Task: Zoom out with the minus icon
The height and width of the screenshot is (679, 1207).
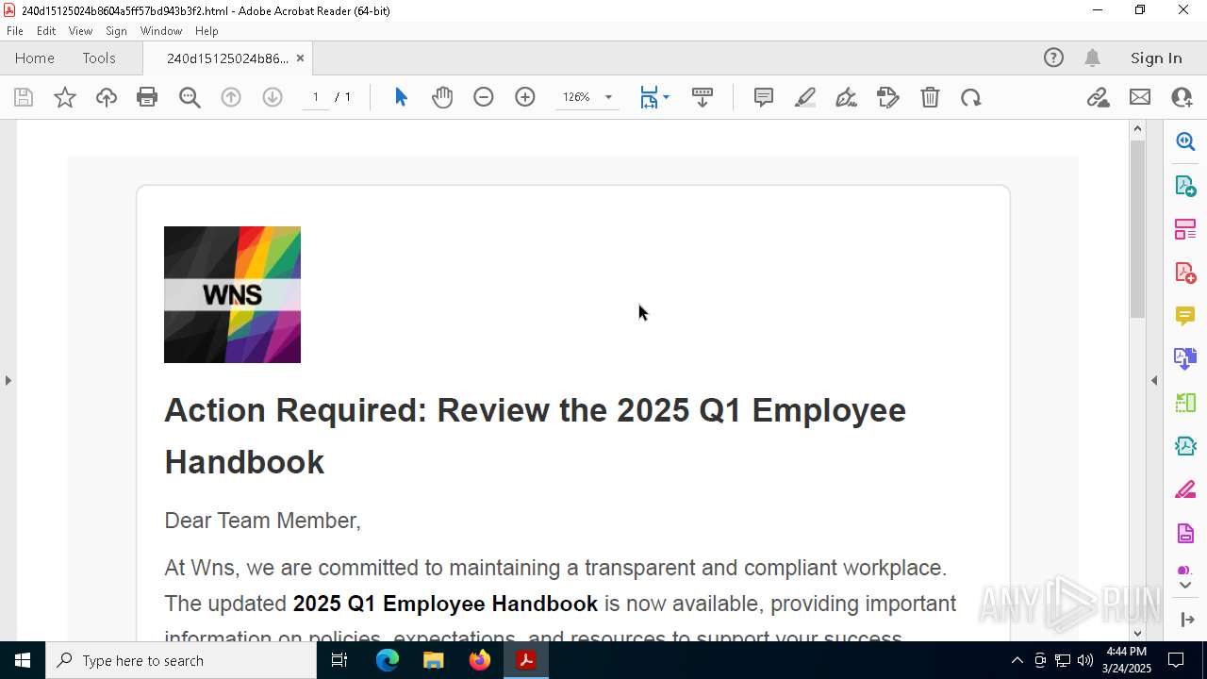Action: (x=484, y=97)
